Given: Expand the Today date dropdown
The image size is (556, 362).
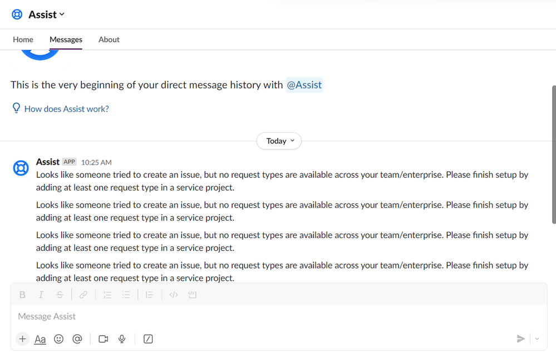Looking at the screenshot, I should click(x=279, y=141).
